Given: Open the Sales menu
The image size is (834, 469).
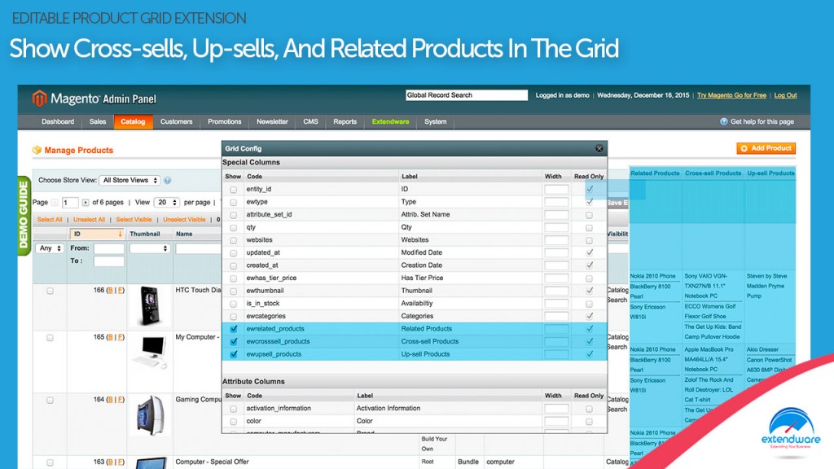Looking at the screenshot, I should click(98, 122).
